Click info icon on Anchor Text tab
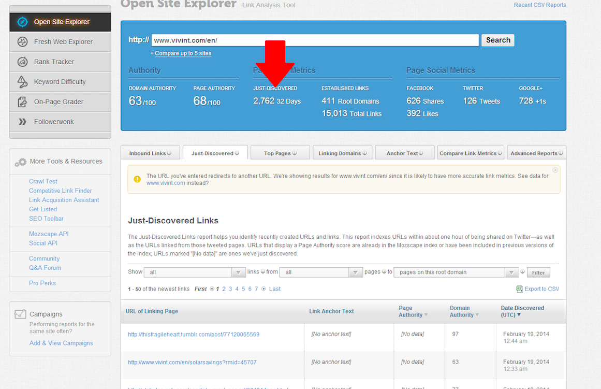 421,153
